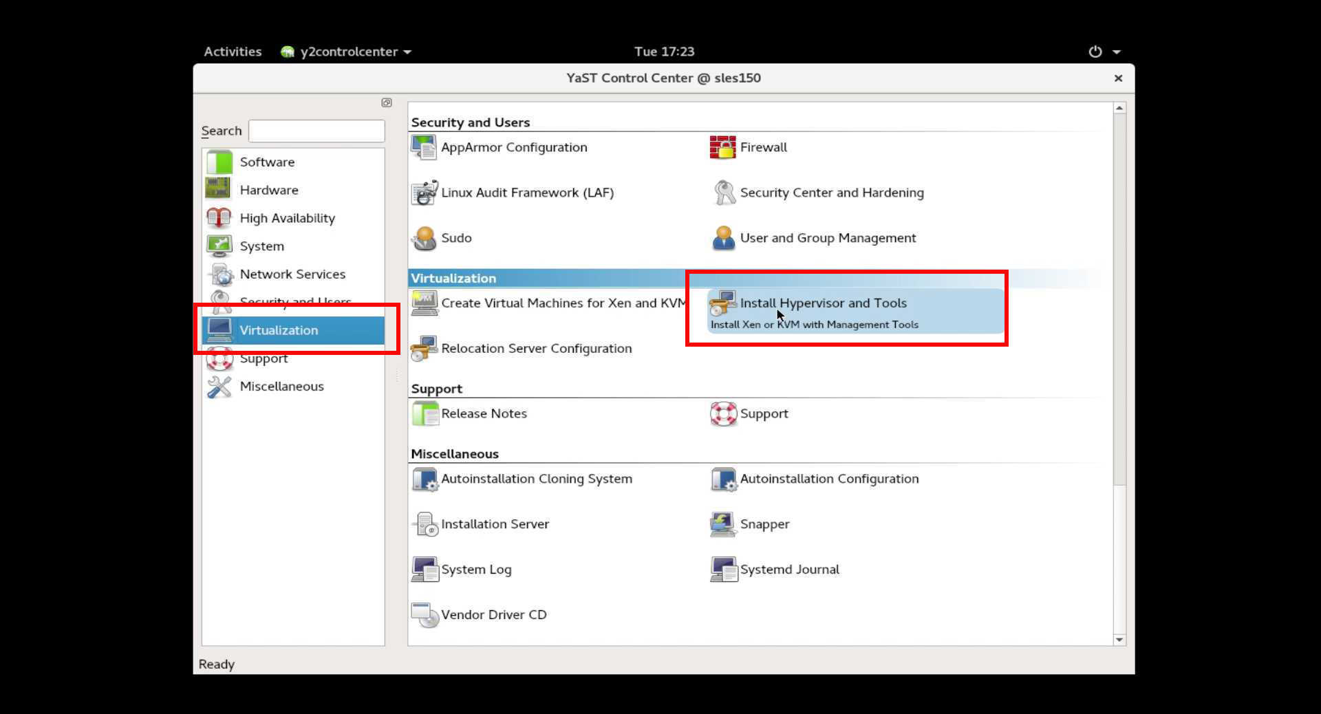Close the YaST Control Center window
The height and width of the screenshot is (714, 1321).
pos(1118,78)
